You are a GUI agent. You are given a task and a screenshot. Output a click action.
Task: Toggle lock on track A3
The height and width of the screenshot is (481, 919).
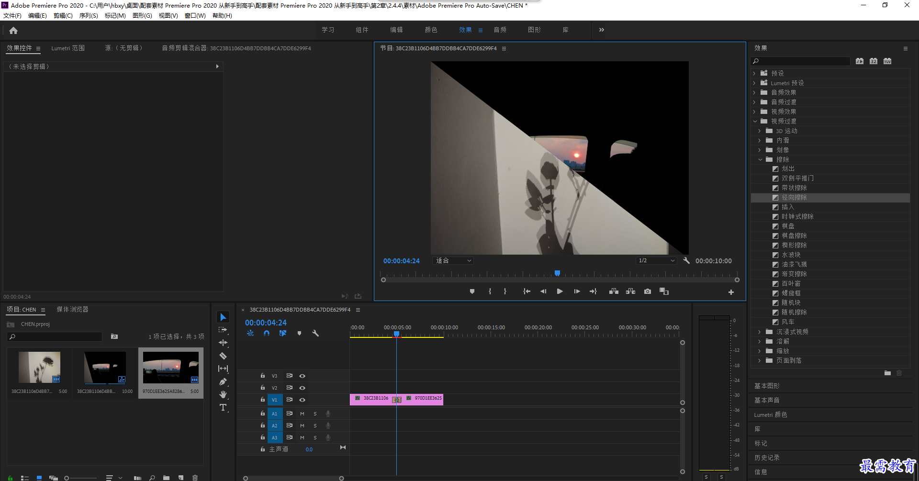tap(262, 437)
